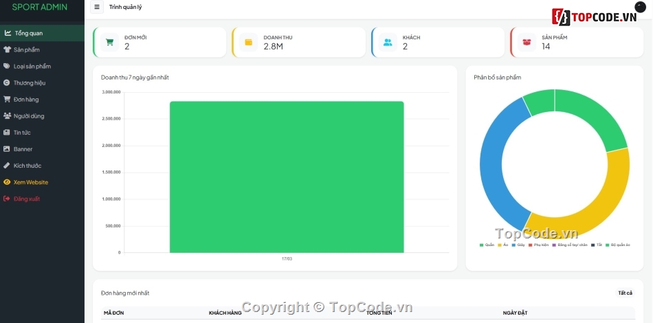Click the shirt icon for Sản phẩm
Image resolution: width=653 pixels, height=323 pixels.
point(7,49)
